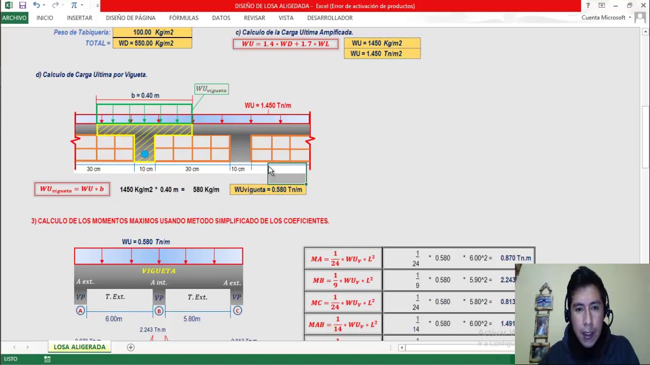Click support node C circle
The width and height of the screenshot is (650, 365).
[x=237, y=311]
